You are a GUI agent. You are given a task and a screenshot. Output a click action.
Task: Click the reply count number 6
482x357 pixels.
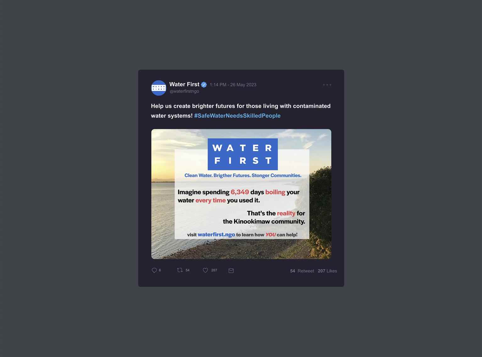[x=160, y=270]
